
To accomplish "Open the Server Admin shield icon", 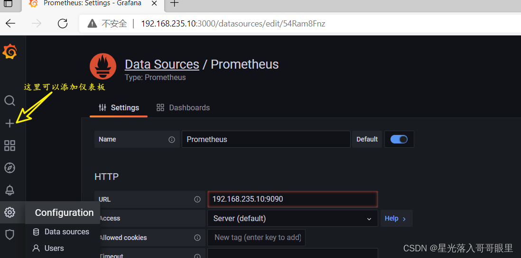I will (9, 234).
